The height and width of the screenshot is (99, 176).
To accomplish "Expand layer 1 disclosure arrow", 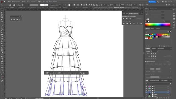I will coord(150,87).
